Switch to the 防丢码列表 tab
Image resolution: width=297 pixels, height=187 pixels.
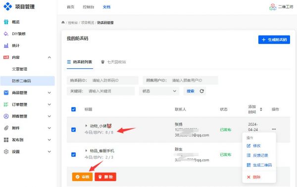[80, 62]
